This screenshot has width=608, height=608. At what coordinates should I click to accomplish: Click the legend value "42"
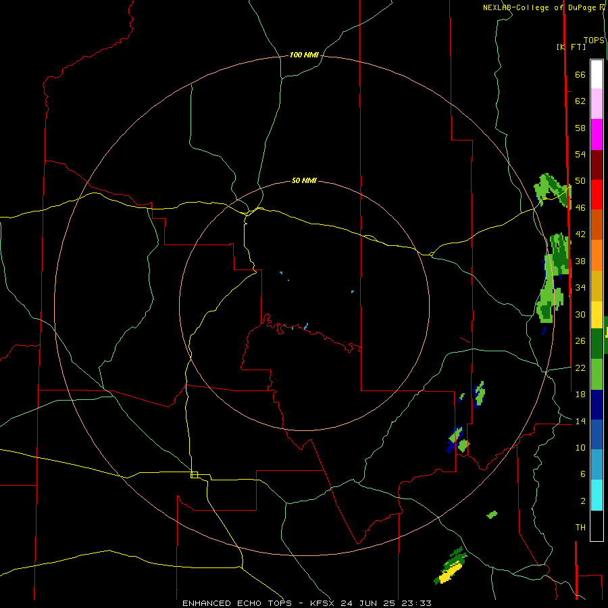click(580, 234)
